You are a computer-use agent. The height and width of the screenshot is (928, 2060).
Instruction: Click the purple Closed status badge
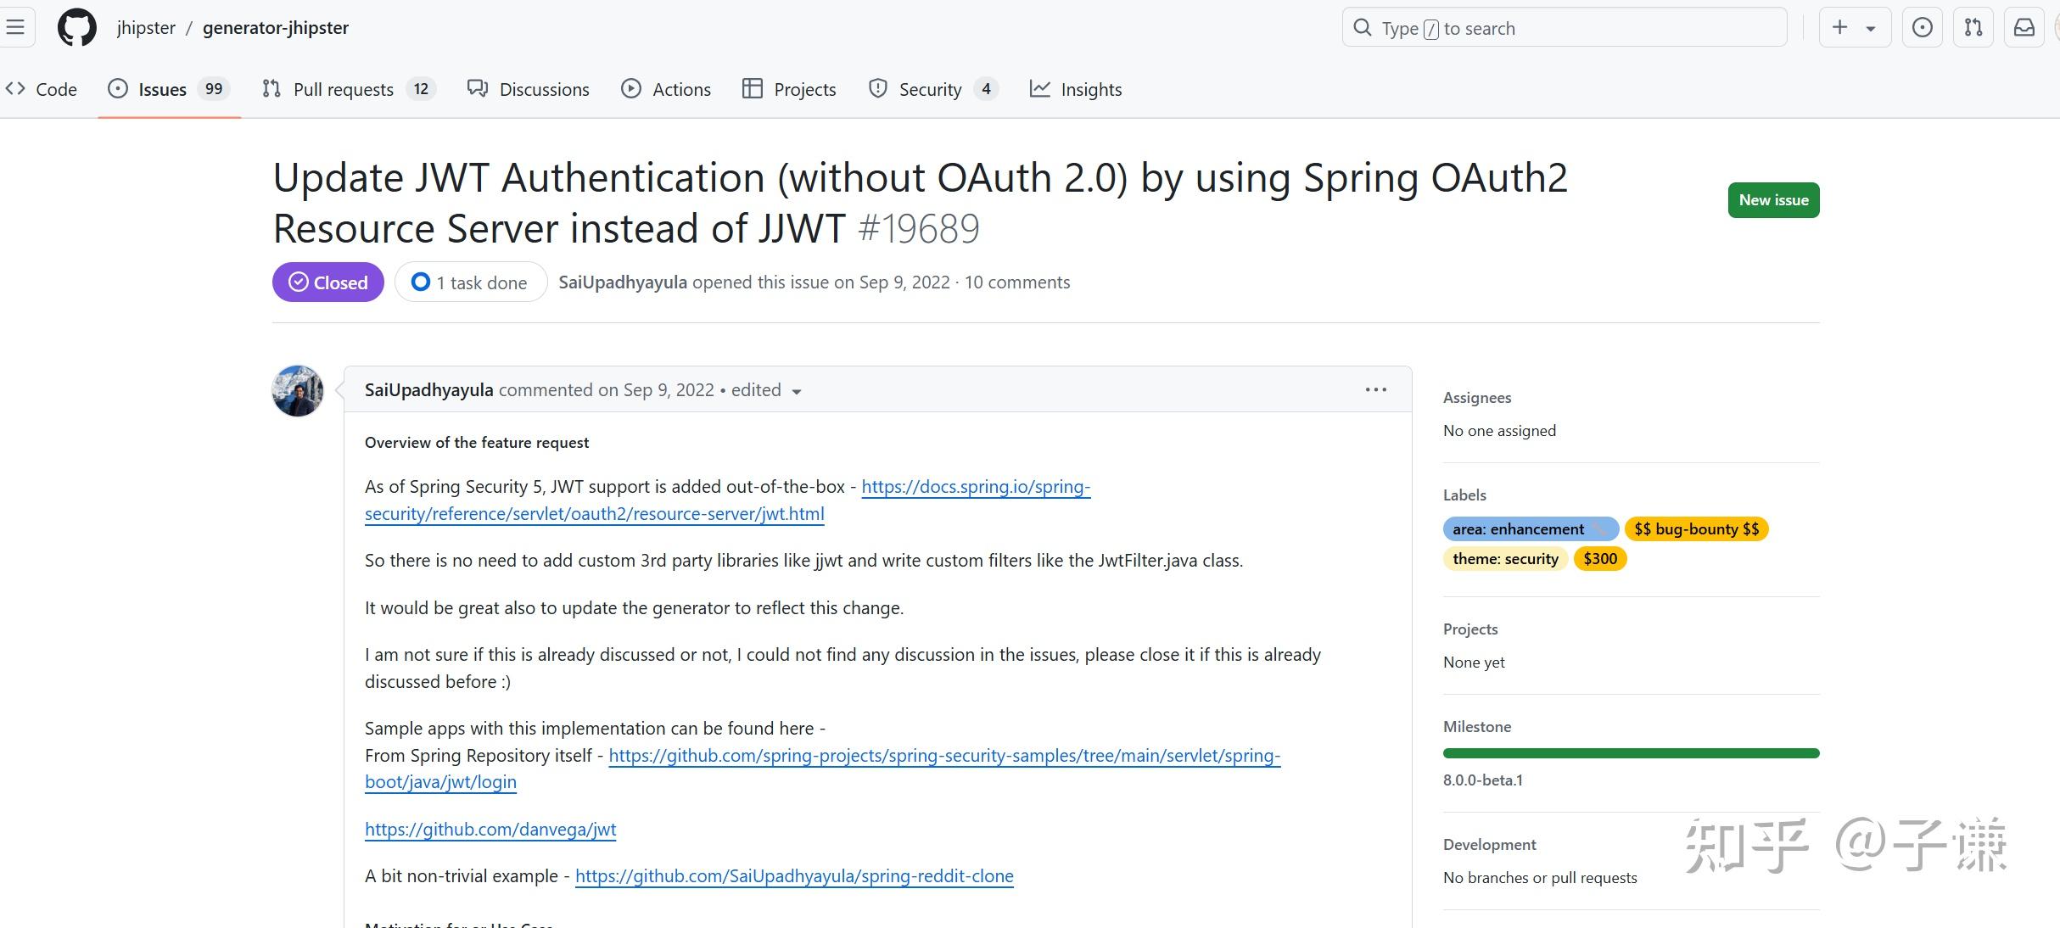click(328, 282)
